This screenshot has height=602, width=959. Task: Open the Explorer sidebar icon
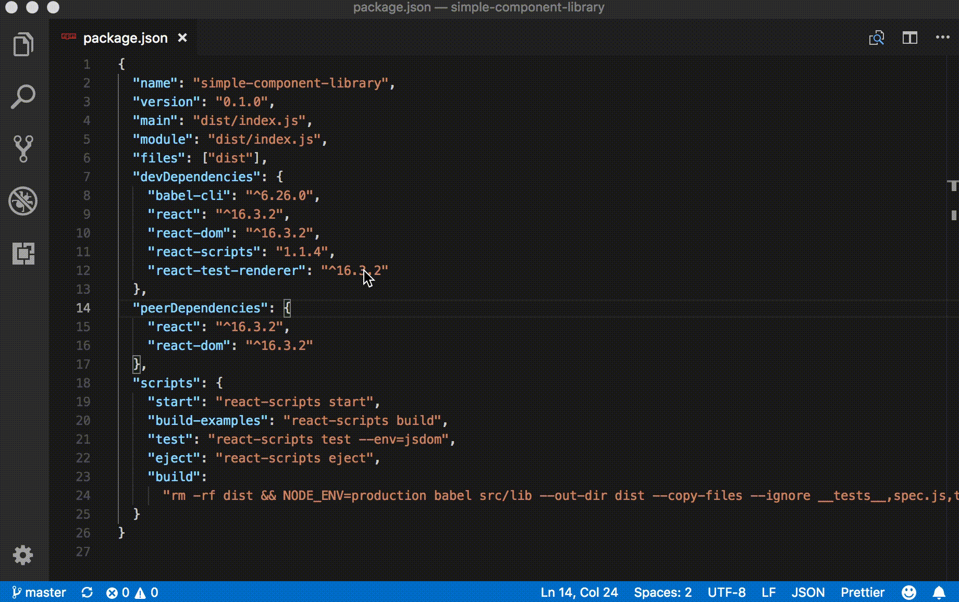click(x=23, y=44)
